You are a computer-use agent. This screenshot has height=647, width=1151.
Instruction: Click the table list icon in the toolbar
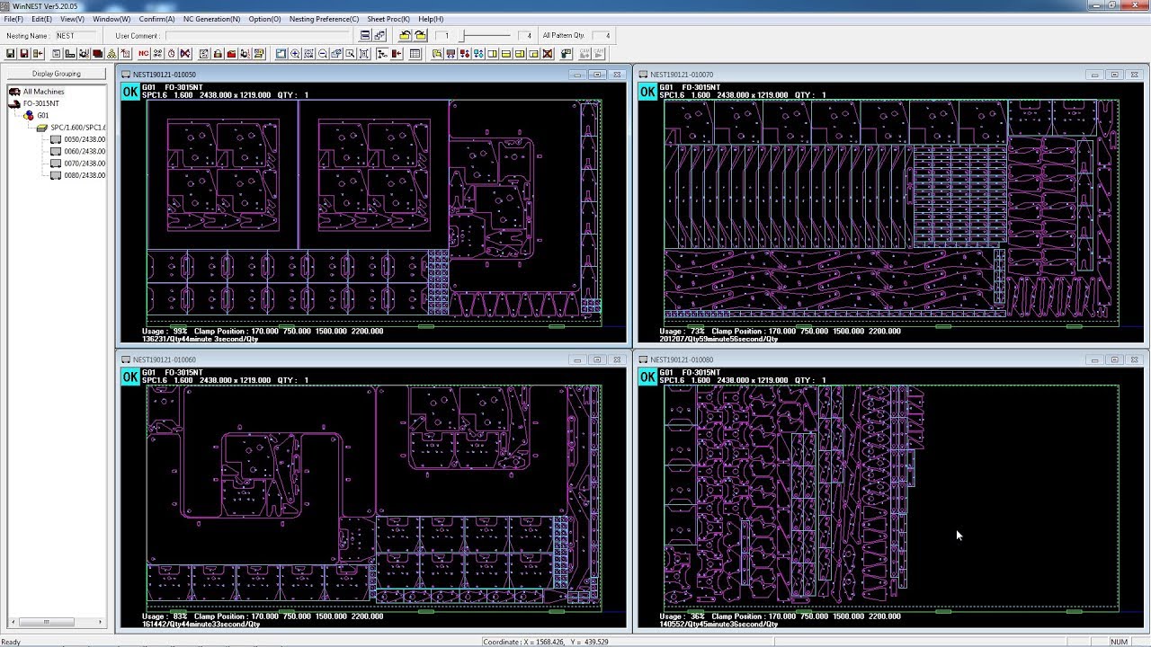point(415,54)
